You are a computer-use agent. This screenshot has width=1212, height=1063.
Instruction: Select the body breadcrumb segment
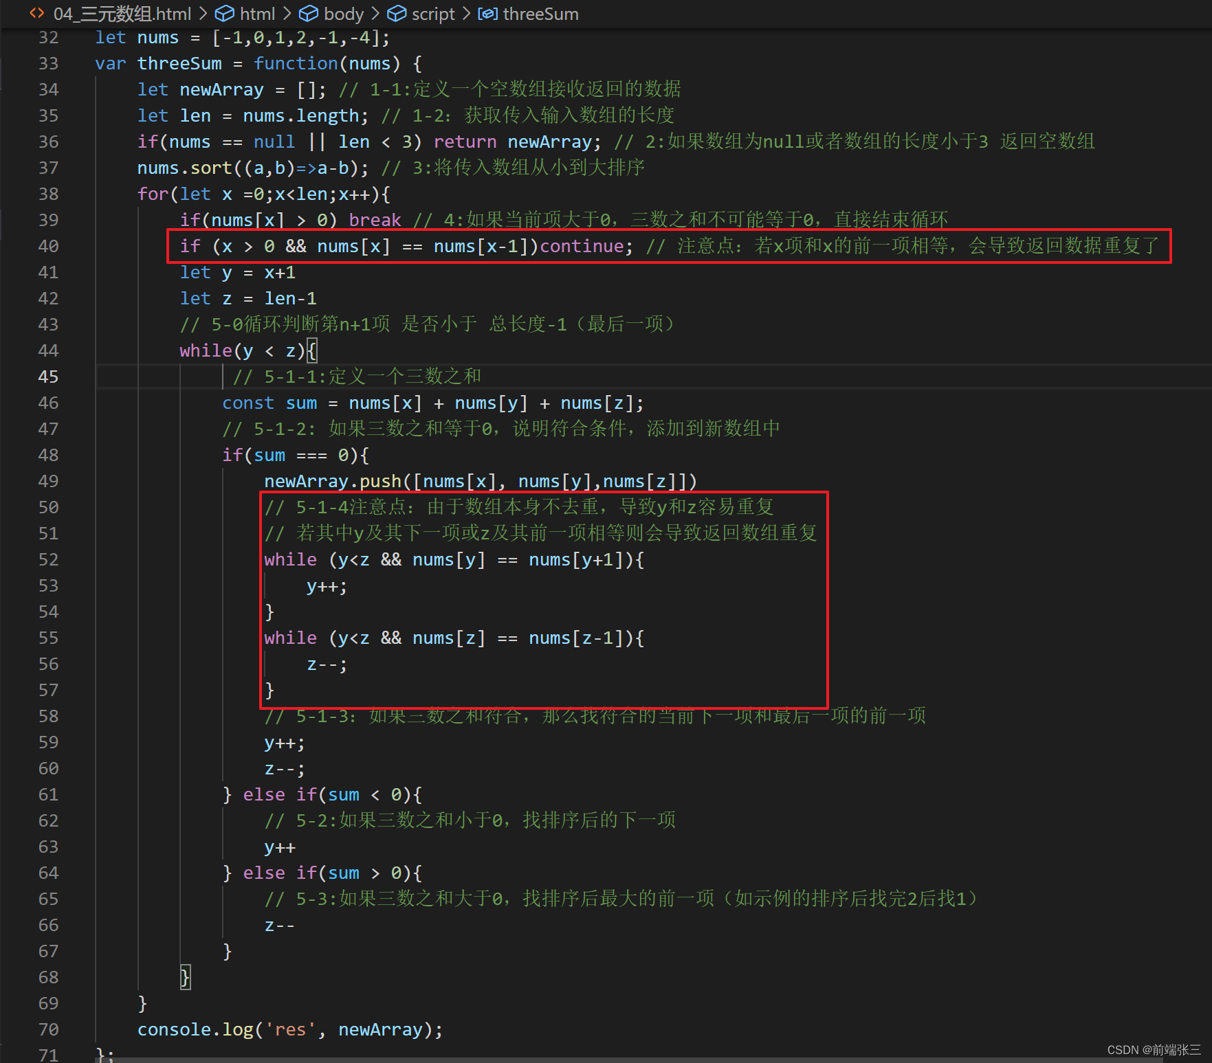click(x=344, y=14)
